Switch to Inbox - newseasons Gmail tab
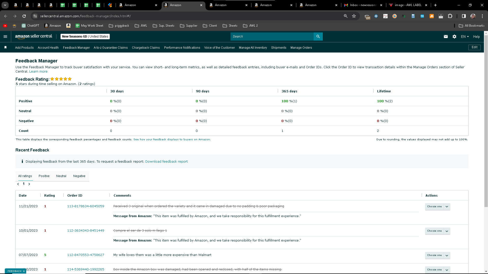 pos(363,5)
